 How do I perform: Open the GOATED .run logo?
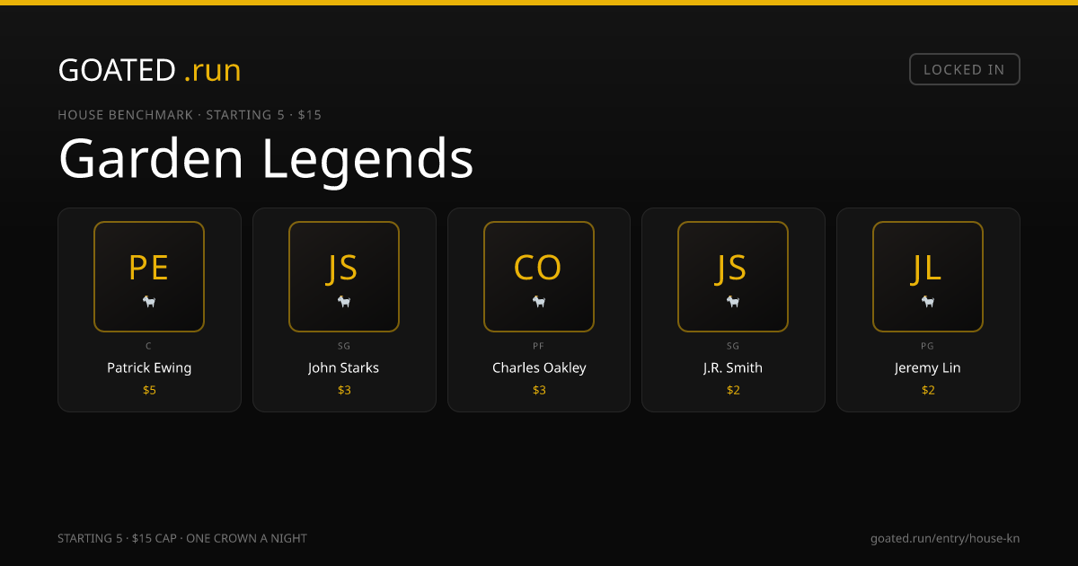[150, 70]
